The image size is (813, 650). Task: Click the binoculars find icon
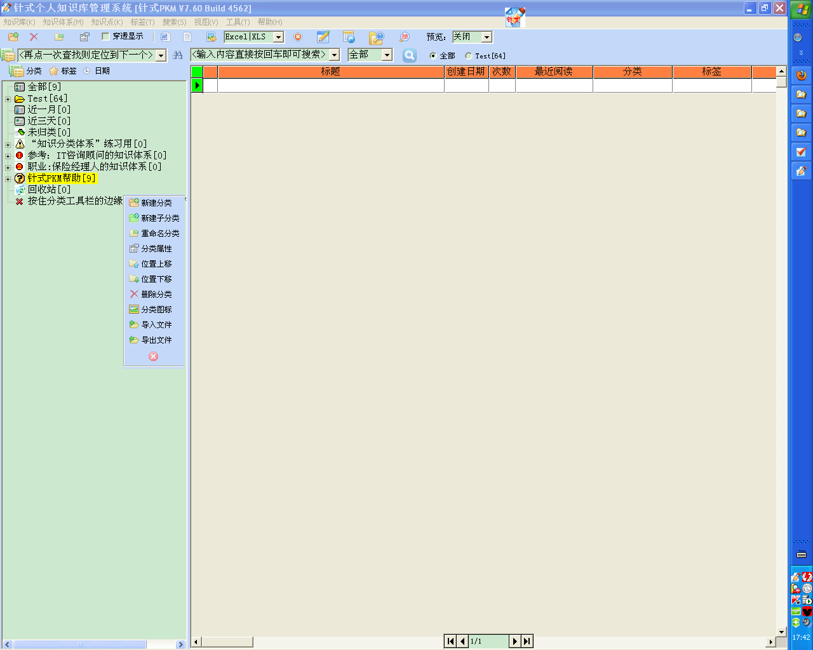point(178,55)
